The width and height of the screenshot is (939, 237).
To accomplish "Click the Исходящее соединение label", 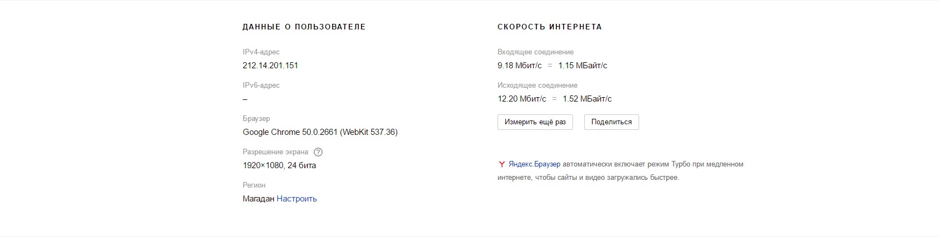I will (x=538, y=85).
